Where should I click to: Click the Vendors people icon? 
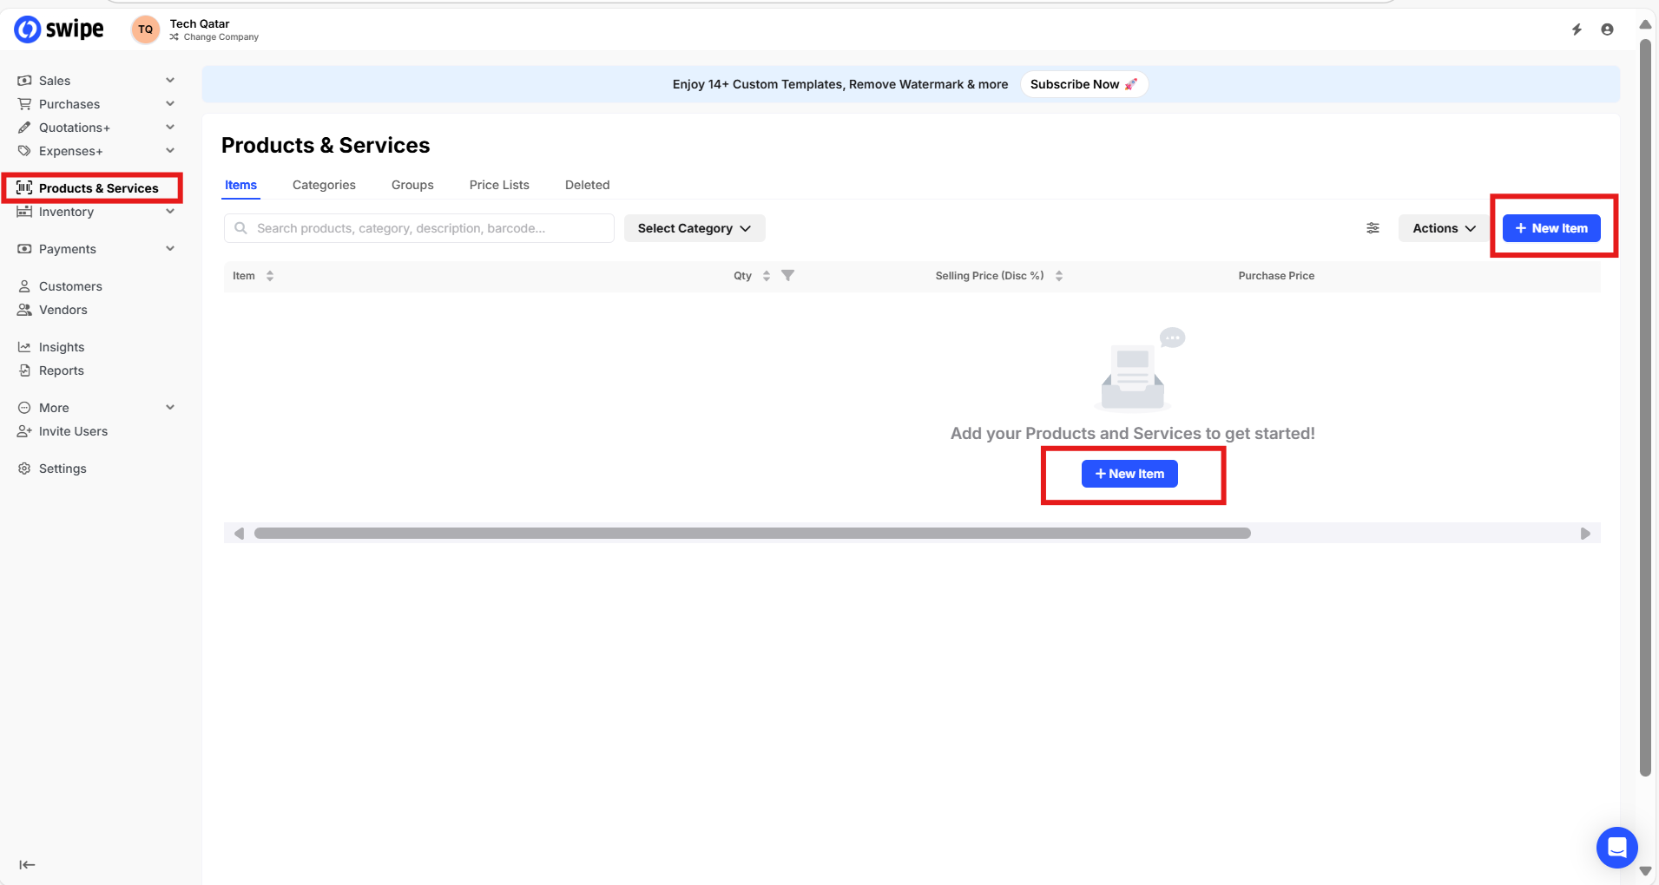tap(24, 310)
